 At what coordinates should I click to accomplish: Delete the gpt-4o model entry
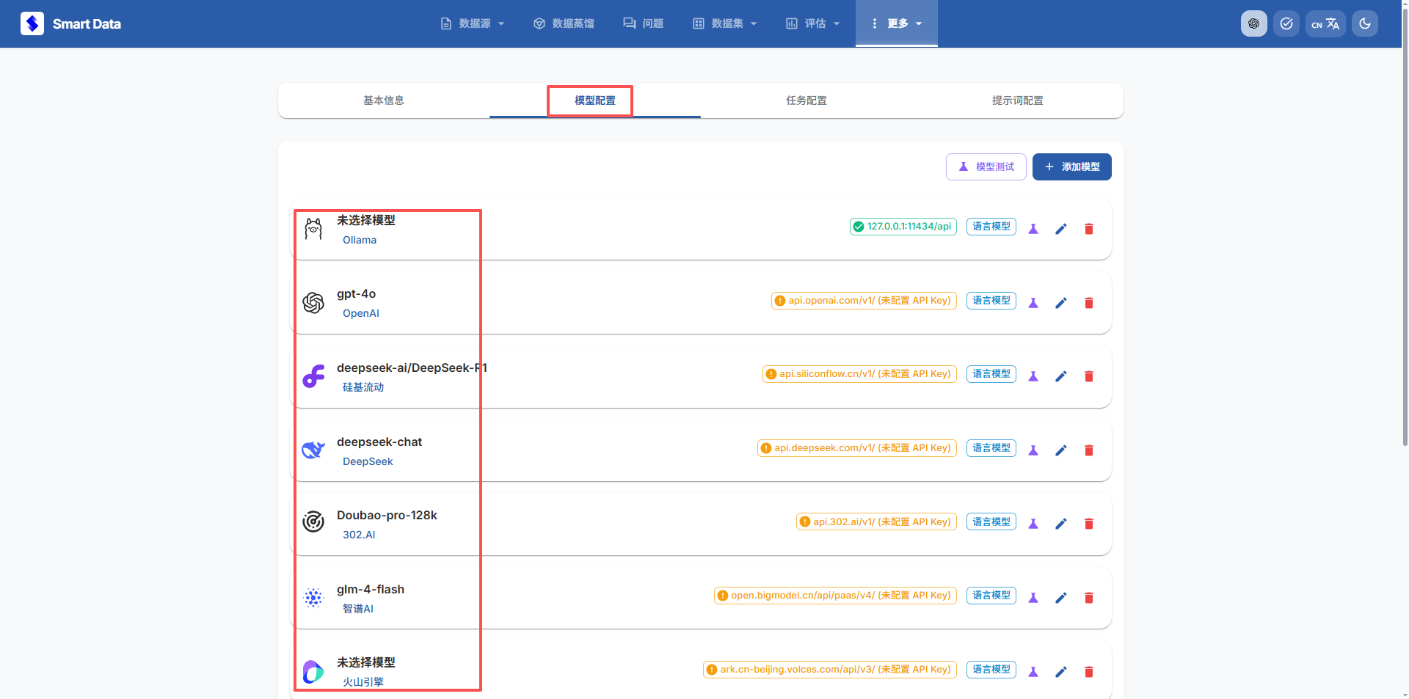(x=1088, y=303)
